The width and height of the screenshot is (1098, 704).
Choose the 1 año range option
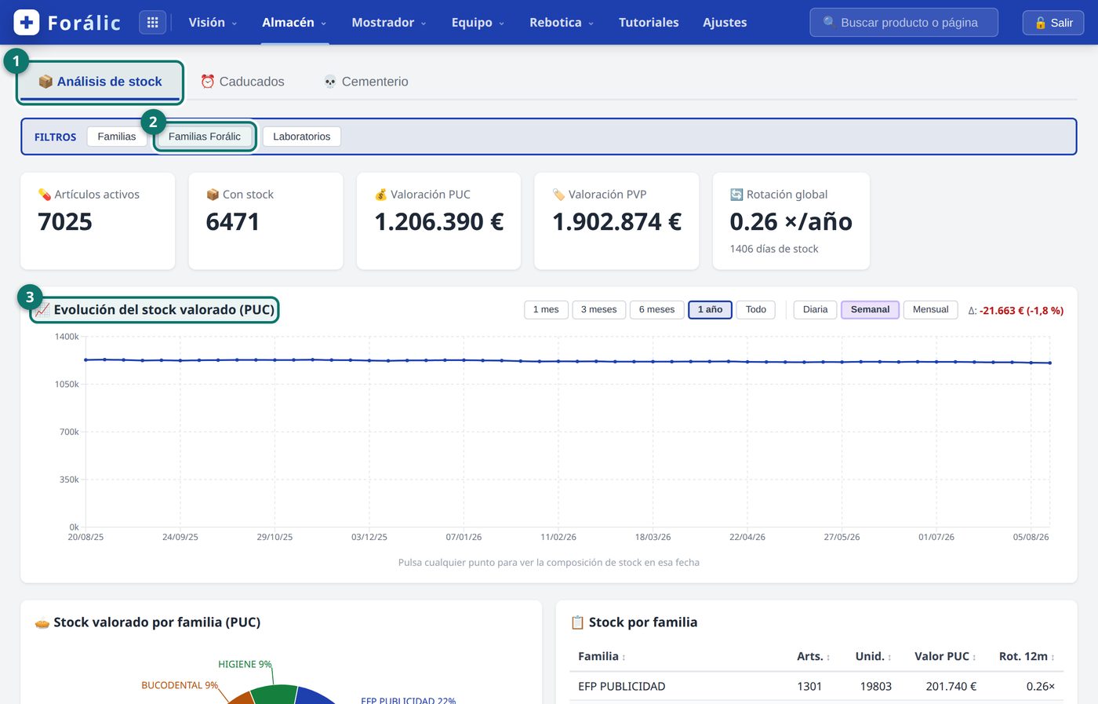[x=711, y=310]
